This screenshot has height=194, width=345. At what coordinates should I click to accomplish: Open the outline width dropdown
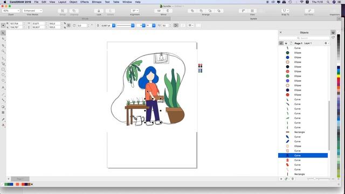click(x=114, y=25)
